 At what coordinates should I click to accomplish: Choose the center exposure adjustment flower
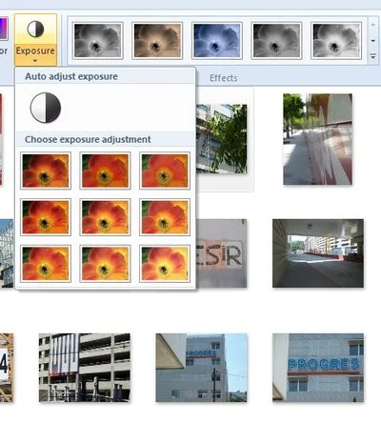coord(105,217)
